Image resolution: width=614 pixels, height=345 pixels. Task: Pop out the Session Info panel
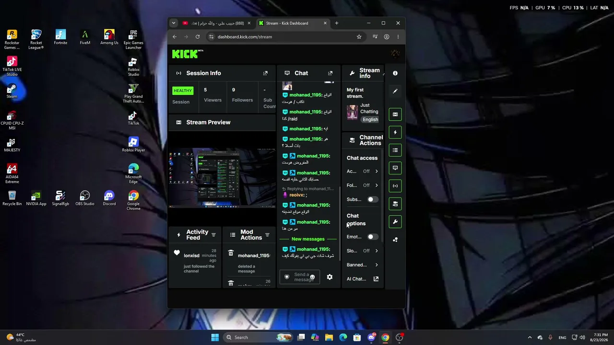point(265,73)
